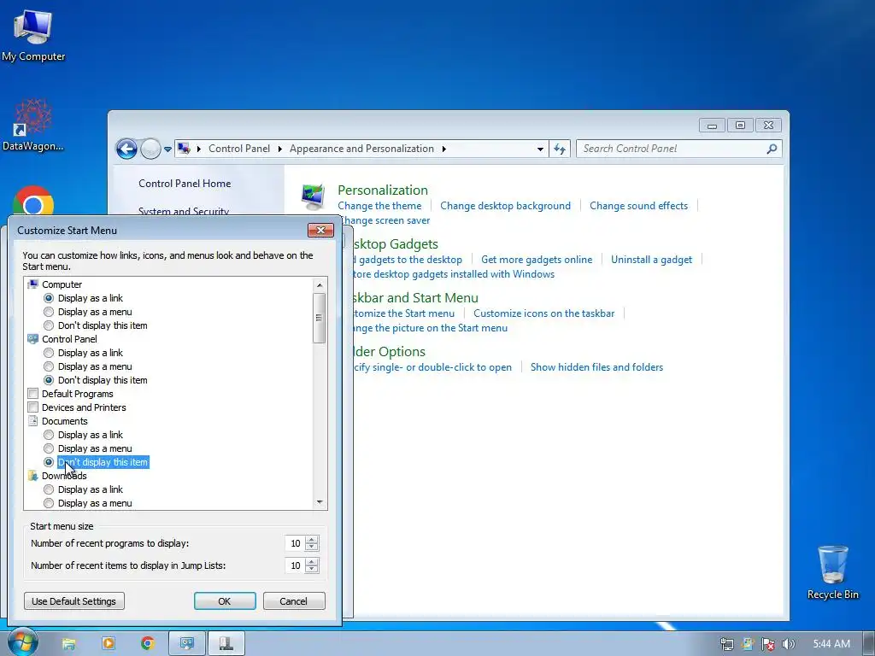Launch Chrome from the taskbar

(148, 644)
